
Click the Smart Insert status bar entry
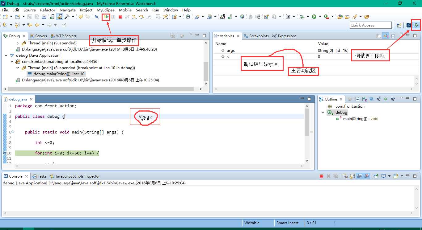coord(288,223)
